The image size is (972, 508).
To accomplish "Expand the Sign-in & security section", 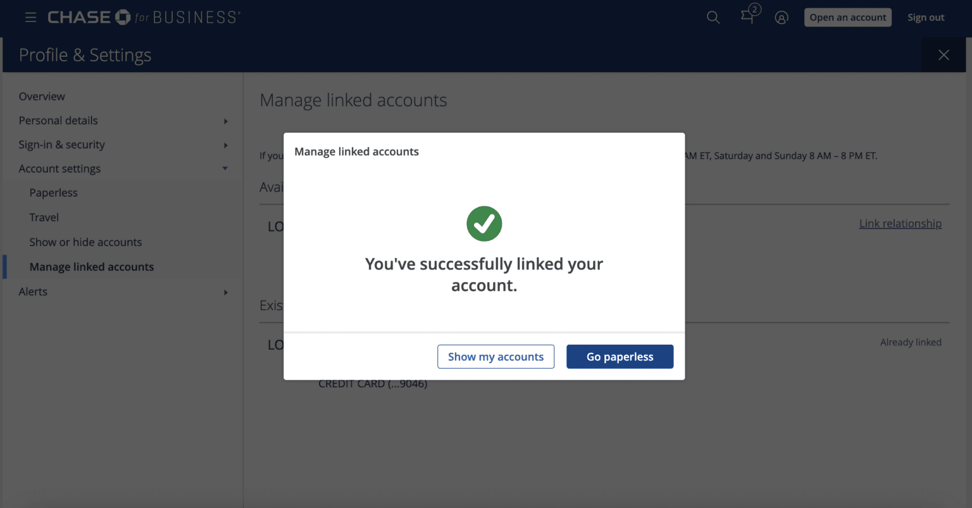I will (x=61, y=144).
